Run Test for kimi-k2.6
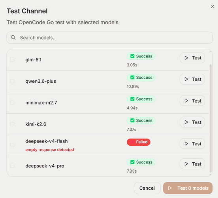This screenshot has height=198, width=218. tap(192, 122)
